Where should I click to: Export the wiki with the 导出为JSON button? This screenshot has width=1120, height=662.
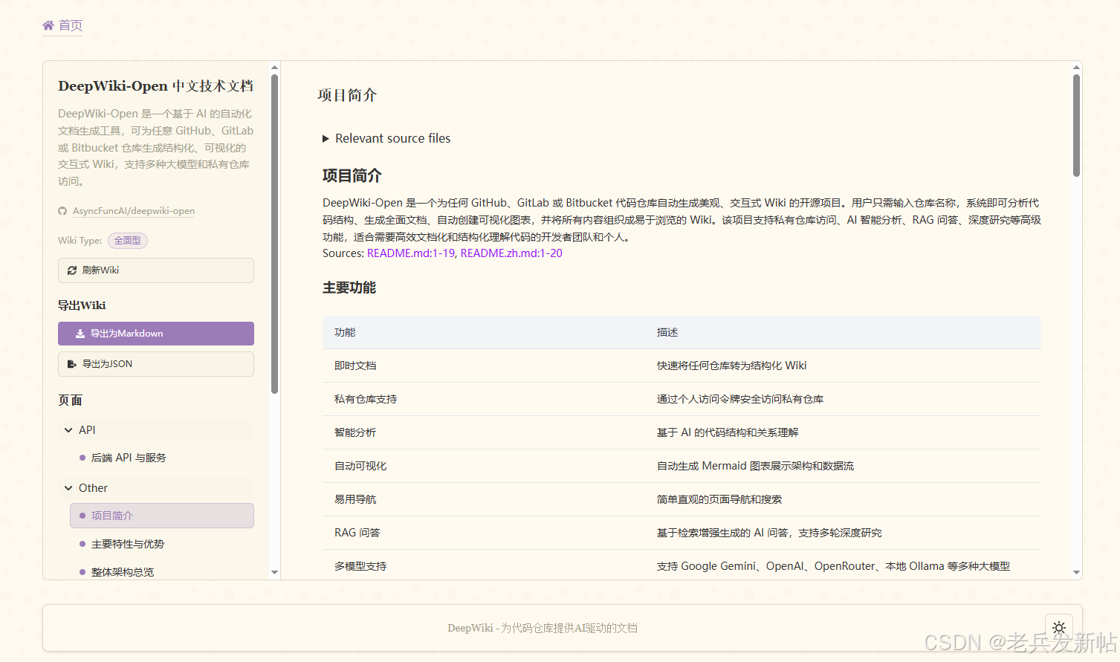point(156,364)
